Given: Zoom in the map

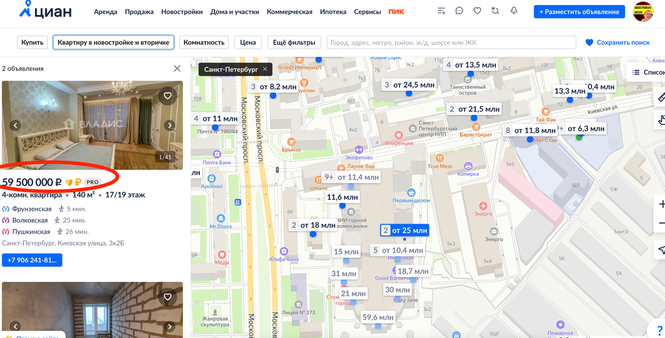Looking at the screenshot, I should (x=661, y=204).
